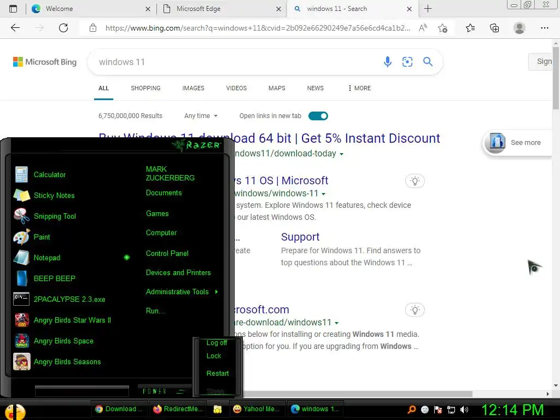Click the start menu search box
This screenshot has height=420, width=560.
82,391
